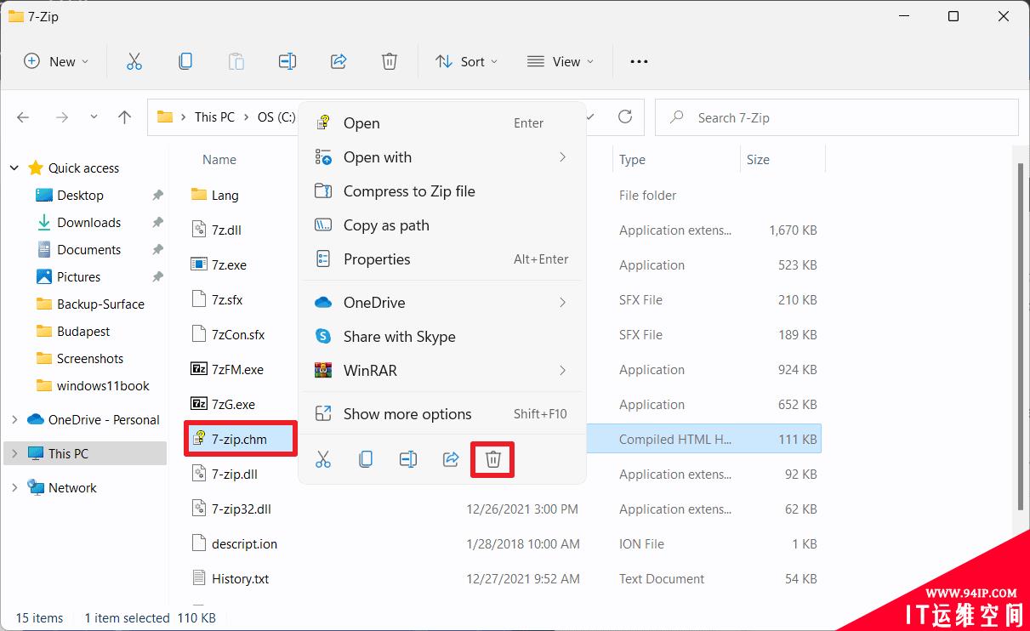Open the Backup-Surface folder
This screenshot has width=1030, height=631.
pyautogui.click(x=100, y=304)
